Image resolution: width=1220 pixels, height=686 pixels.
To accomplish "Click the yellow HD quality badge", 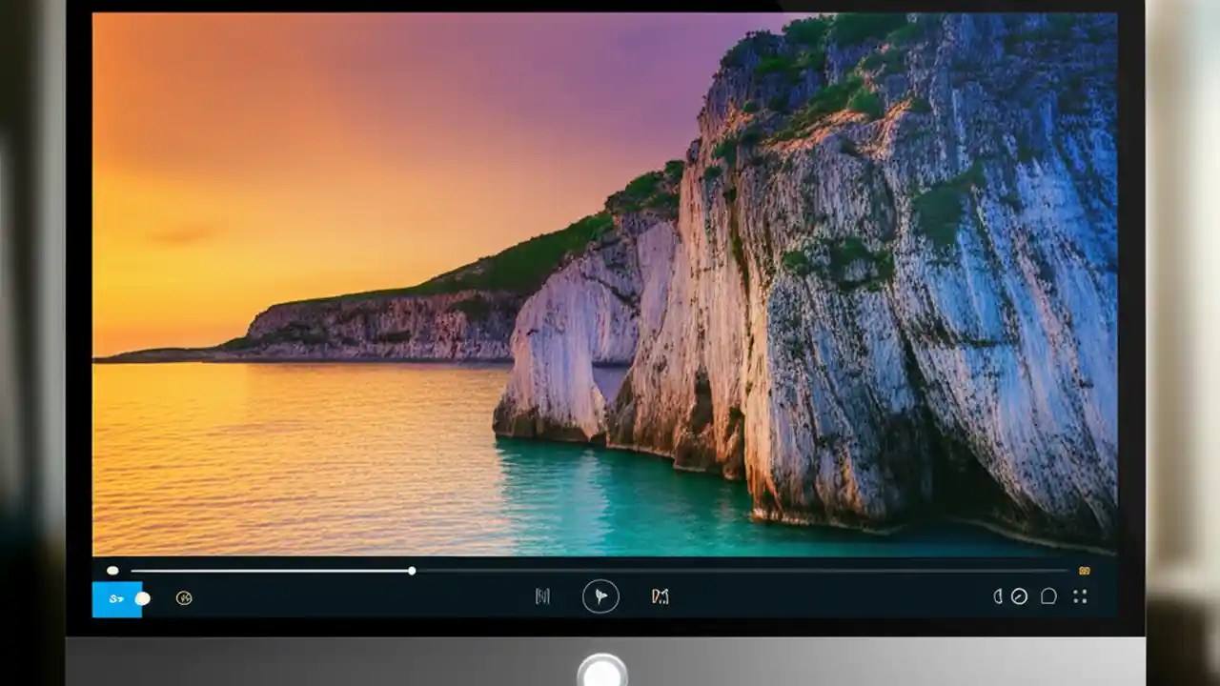I will [1084, 571].
